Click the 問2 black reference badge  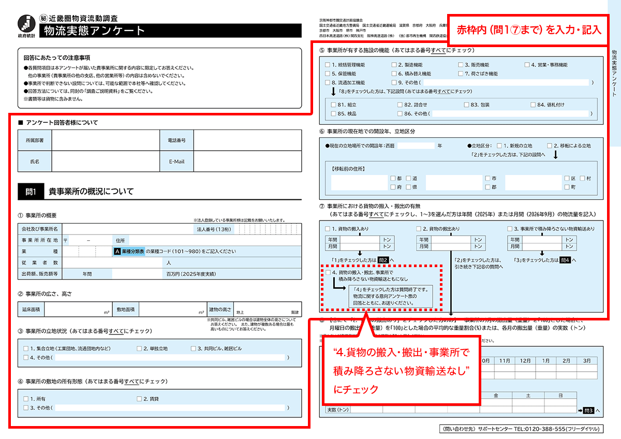tap(383, 260)
